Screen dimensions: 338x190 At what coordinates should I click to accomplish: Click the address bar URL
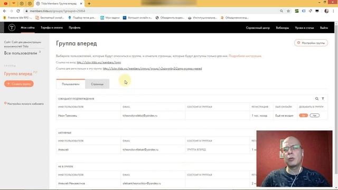pos(58,11)
